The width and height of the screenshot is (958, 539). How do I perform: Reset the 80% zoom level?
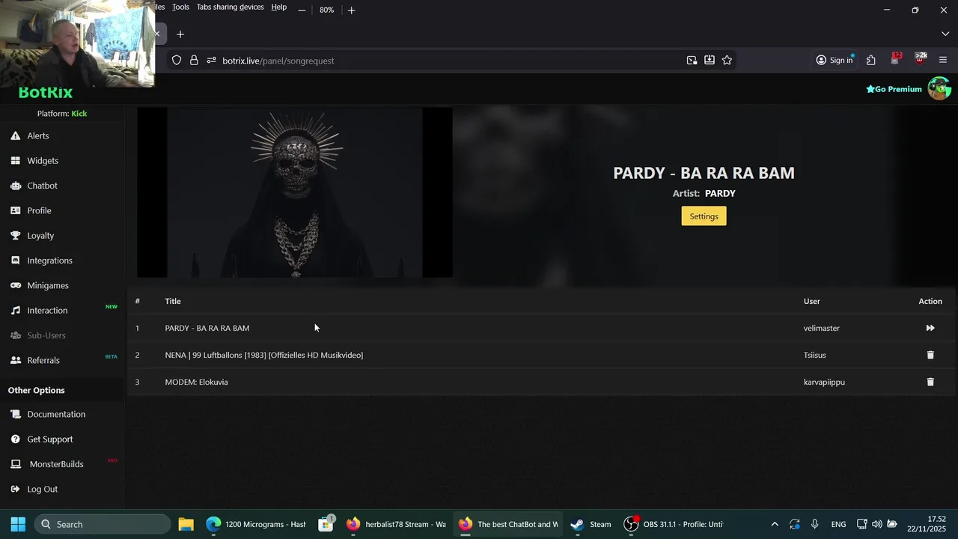[326, 10]
